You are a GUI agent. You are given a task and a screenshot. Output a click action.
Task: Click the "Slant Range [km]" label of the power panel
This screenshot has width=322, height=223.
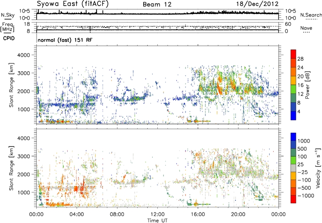11,85
